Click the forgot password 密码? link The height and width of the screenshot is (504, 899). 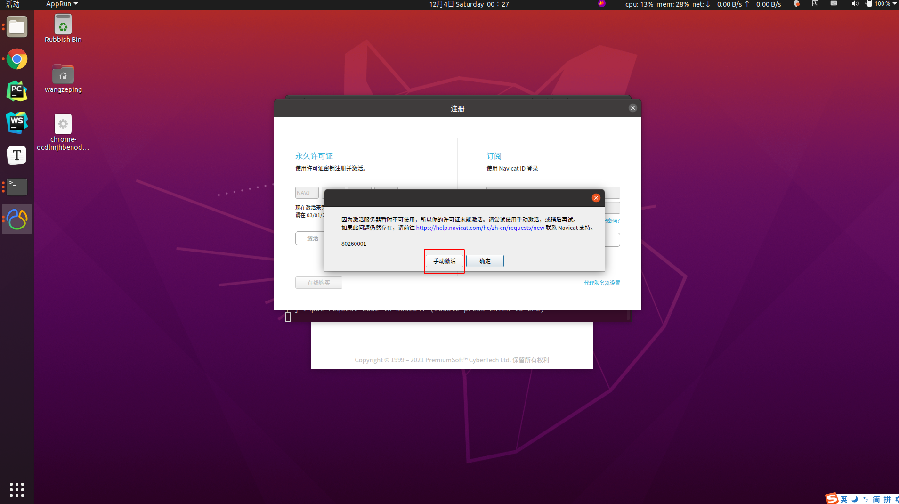(x=612, y=220)
